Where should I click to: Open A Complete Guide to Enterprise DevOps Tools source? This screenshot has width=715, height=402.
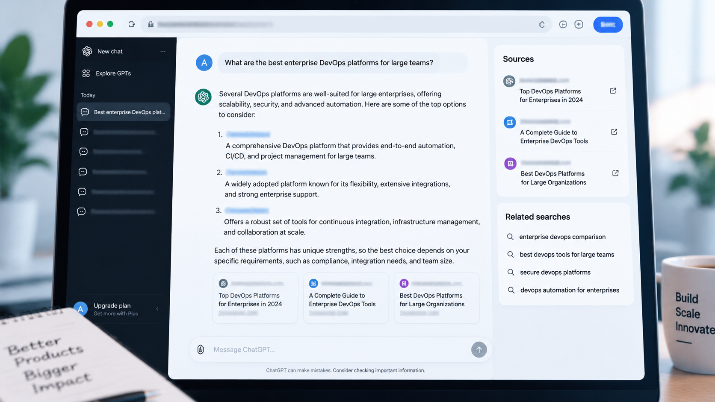pos(554,137)
